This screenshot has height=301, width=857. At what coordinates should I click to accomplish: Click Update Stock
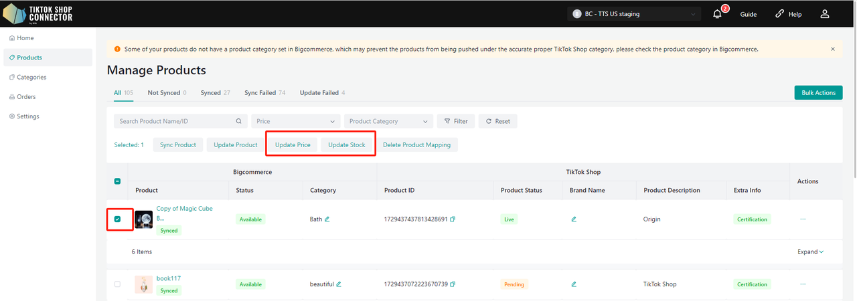pos(347,144)
